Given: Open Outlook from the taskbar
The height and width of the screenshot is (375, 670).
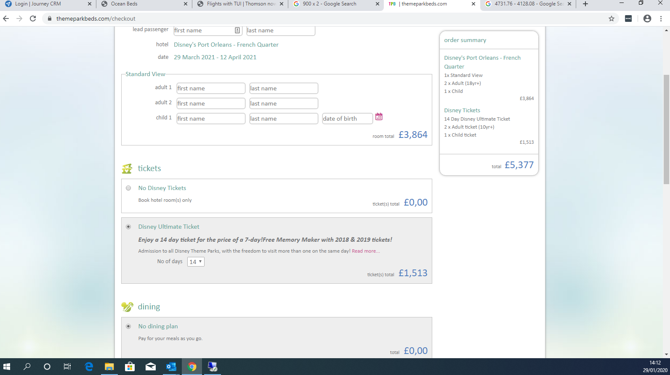Looking at the screenshot, I should pyautogui.click(x=171, y=367).
